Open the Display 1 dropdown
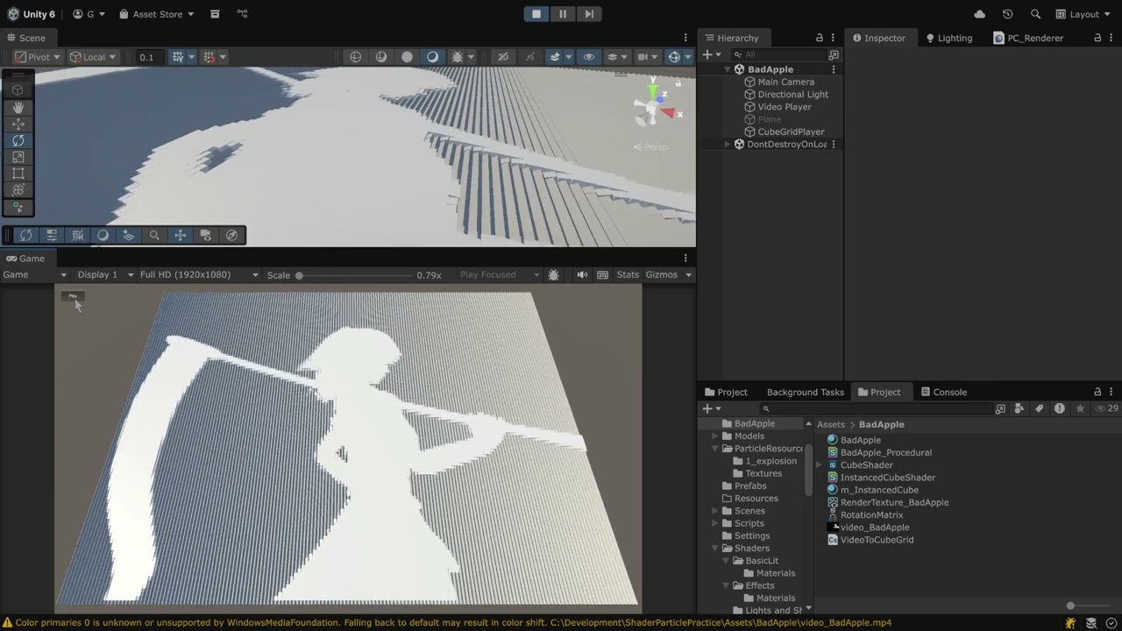 tap(105, 275)
